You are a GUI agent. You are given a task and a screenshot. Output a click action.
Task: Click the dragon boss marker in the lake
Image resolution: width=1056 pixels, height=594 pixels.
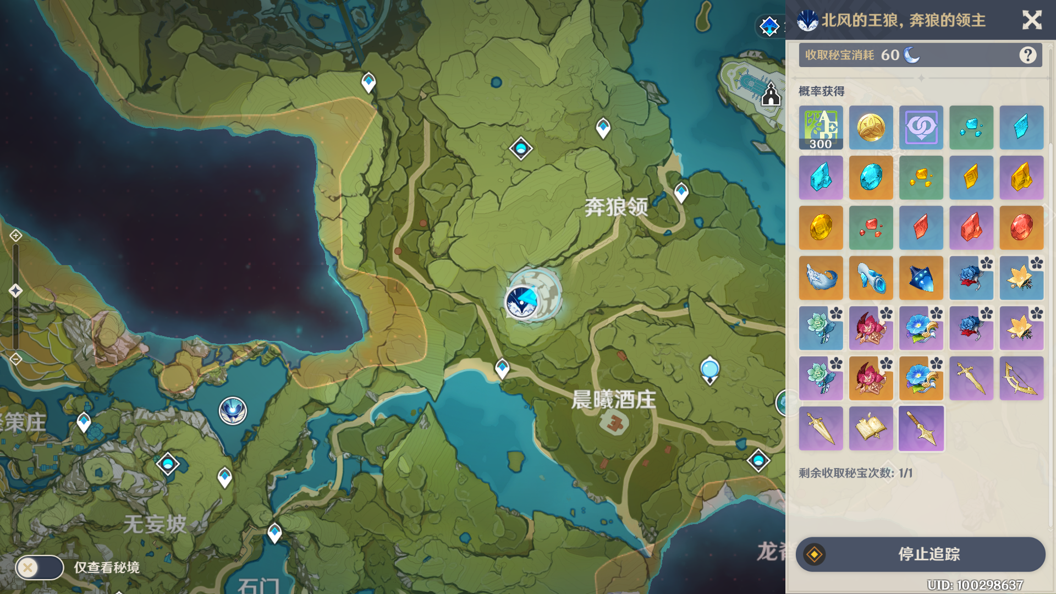tap(233, 411)
